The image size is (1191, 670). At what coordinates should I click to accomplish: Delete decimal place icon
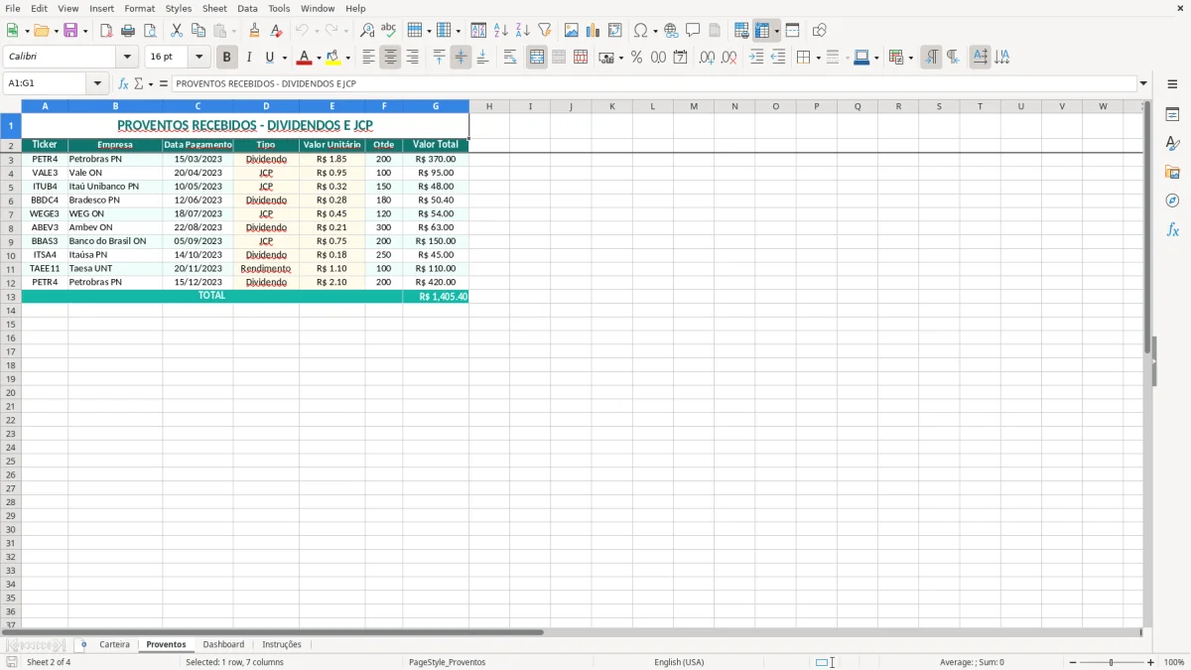tap(729, 58)
